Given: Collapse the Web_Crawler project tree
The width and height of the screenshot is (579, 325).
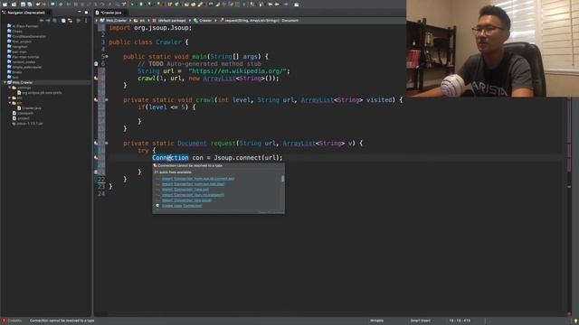Looking at the screenshot, I should [x=5, y=82].
